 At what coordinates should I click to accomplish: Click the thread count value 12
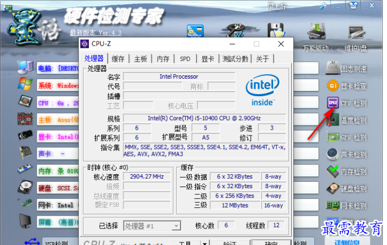tap(276, 225)
